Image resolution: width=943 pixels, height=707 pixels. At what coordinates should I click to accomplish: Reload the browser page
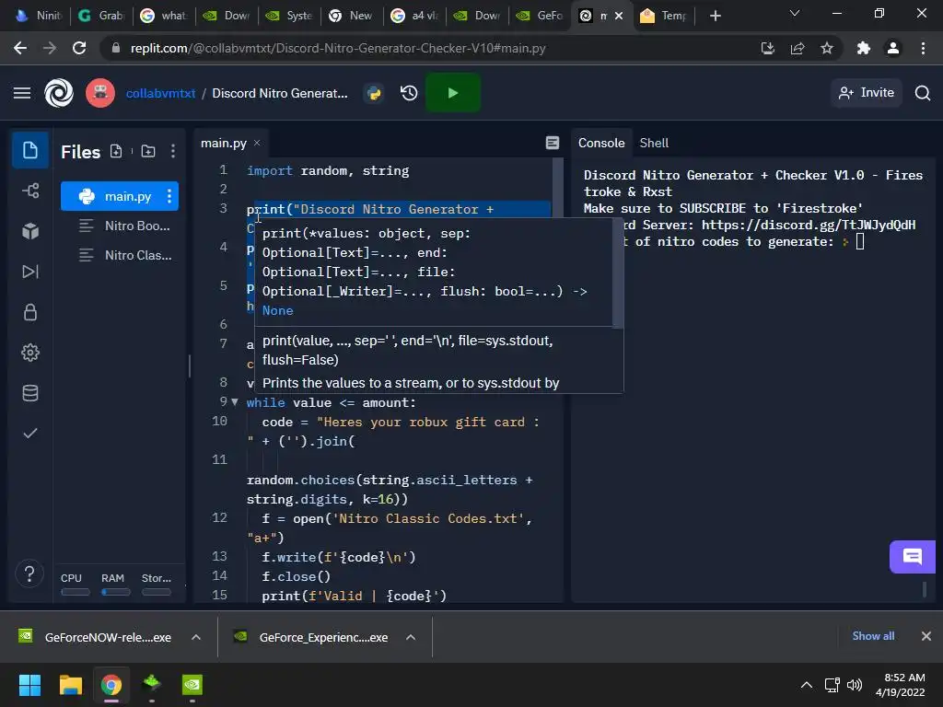(x=79, y=48)
